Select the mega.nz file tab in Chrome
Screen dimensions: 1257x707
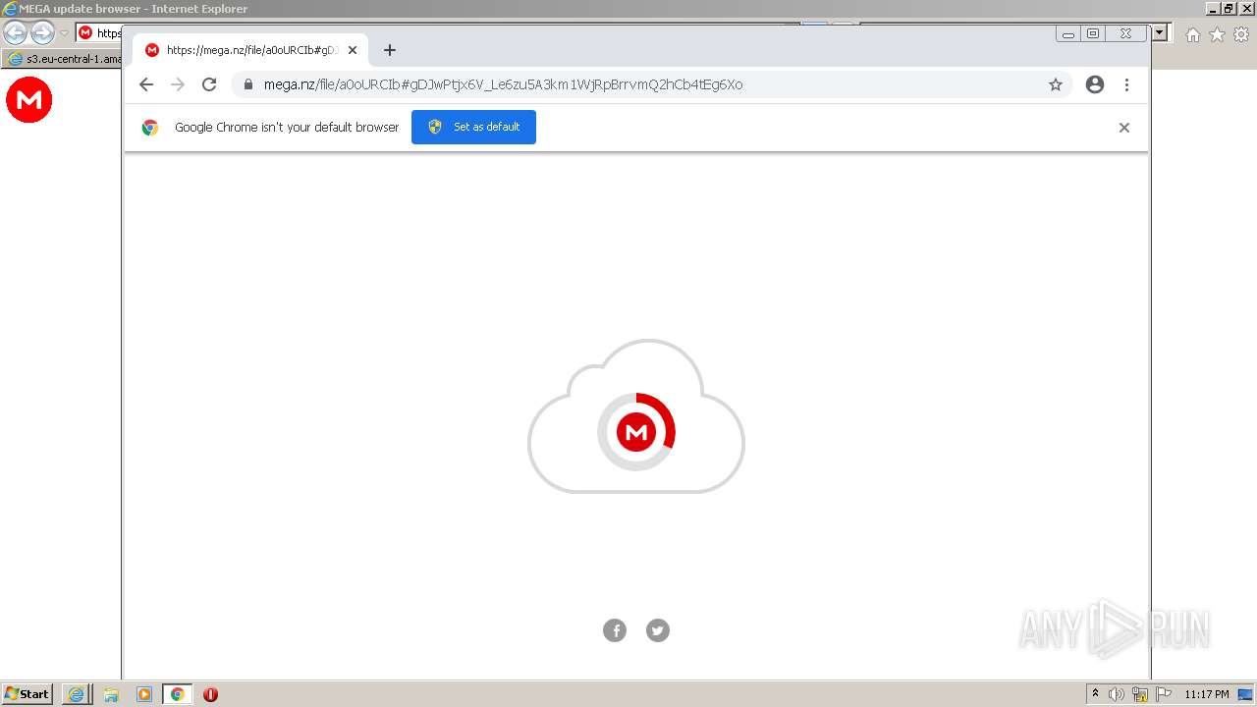click(250, 50)
